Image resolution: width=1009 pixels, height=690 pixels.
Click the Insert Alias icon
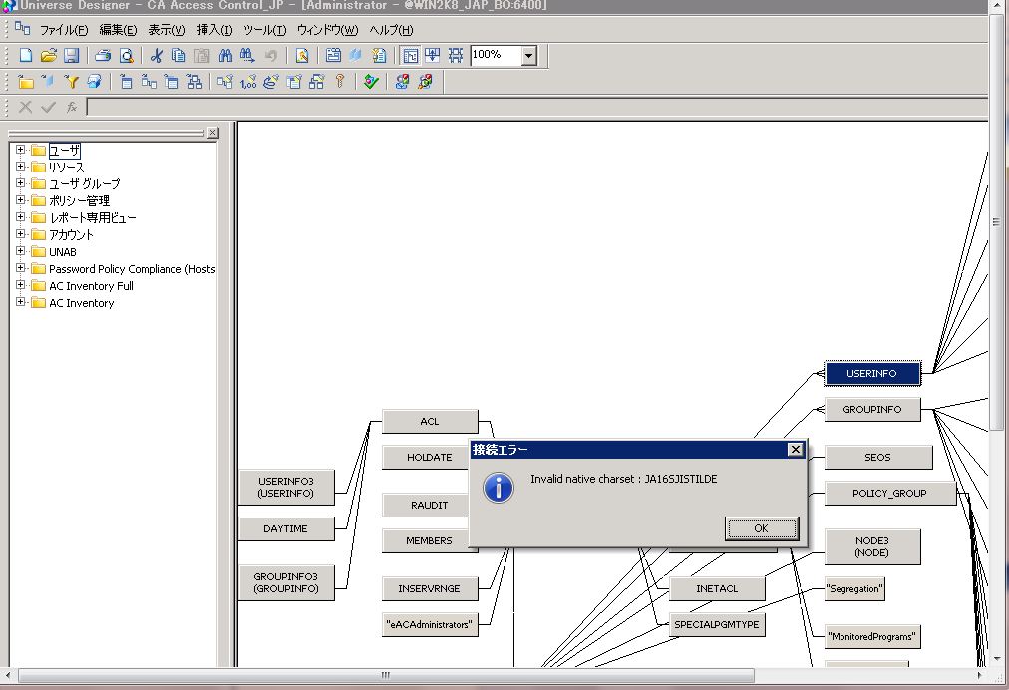(171, 82)
